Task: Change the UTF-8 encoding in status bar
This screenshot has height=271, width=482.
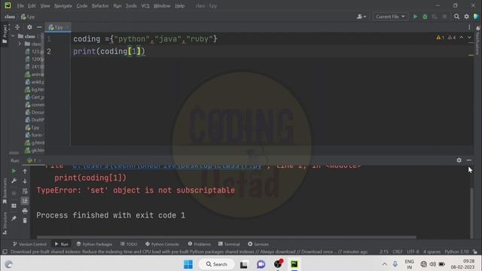Action: pyautogui.click(x=413, y=251)
